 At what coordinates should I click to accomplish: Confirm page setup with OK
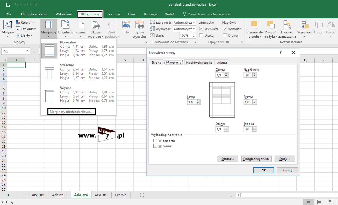click(x=264, y=170)
